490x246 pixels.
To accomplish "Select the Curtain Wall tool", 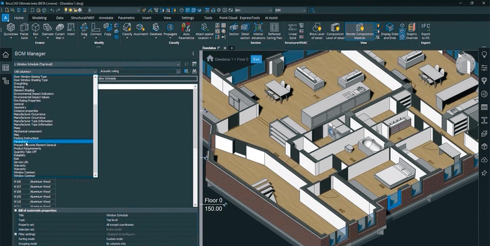I will tap(60, 31).
